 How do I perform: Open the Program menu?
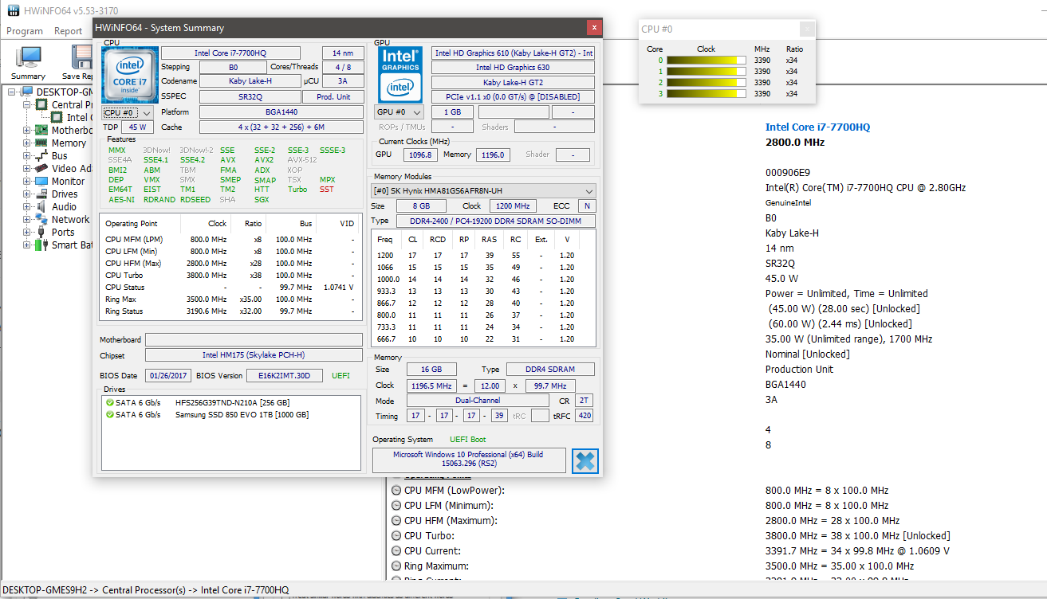coord(25,31)
